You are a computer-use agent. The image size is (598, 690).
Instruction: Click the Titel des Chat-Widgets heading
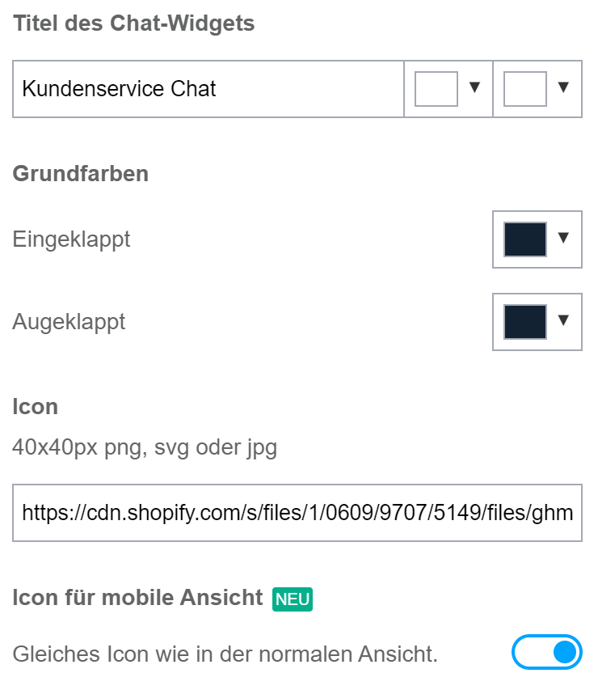[133, 23]
